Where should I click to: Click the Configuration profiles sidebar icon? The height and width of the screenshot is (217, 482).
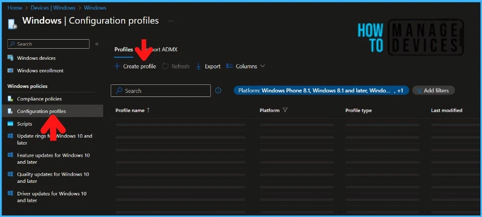click(11, 111)
